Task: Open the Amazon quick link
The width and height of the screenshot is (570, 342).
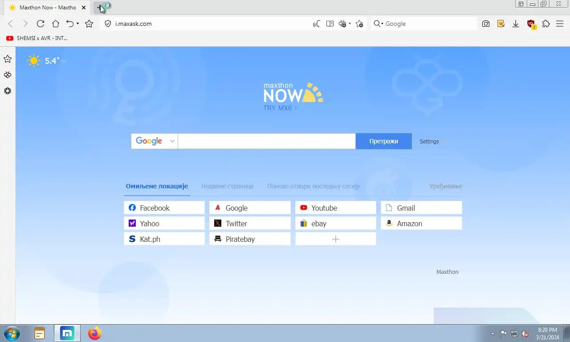Action: tap(421, 223)
